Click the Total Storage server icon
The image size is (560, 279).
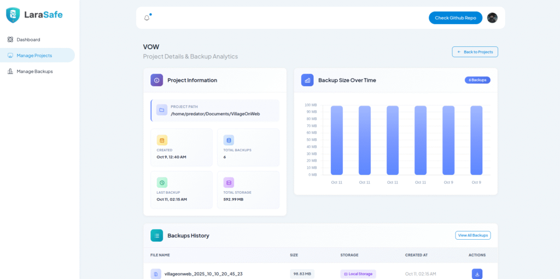point(229,182)
